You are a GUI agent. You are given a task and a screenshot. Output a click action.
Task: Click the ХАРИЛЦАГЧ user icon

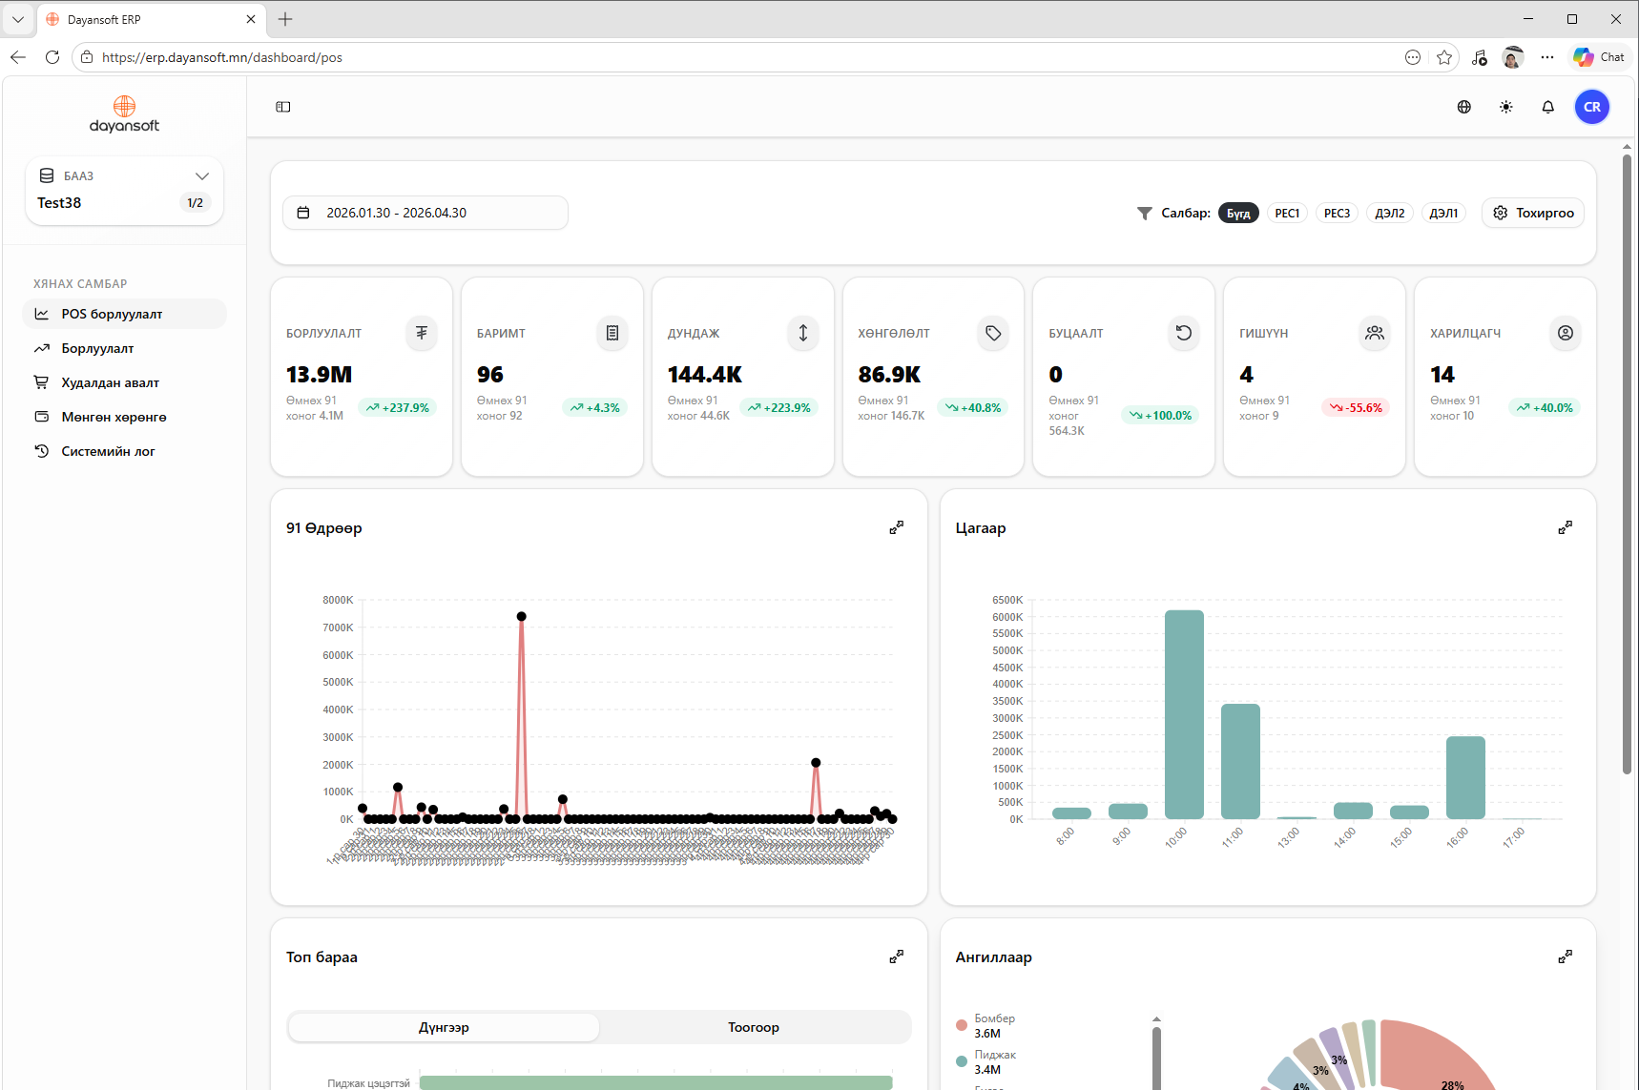[1566, 333]
